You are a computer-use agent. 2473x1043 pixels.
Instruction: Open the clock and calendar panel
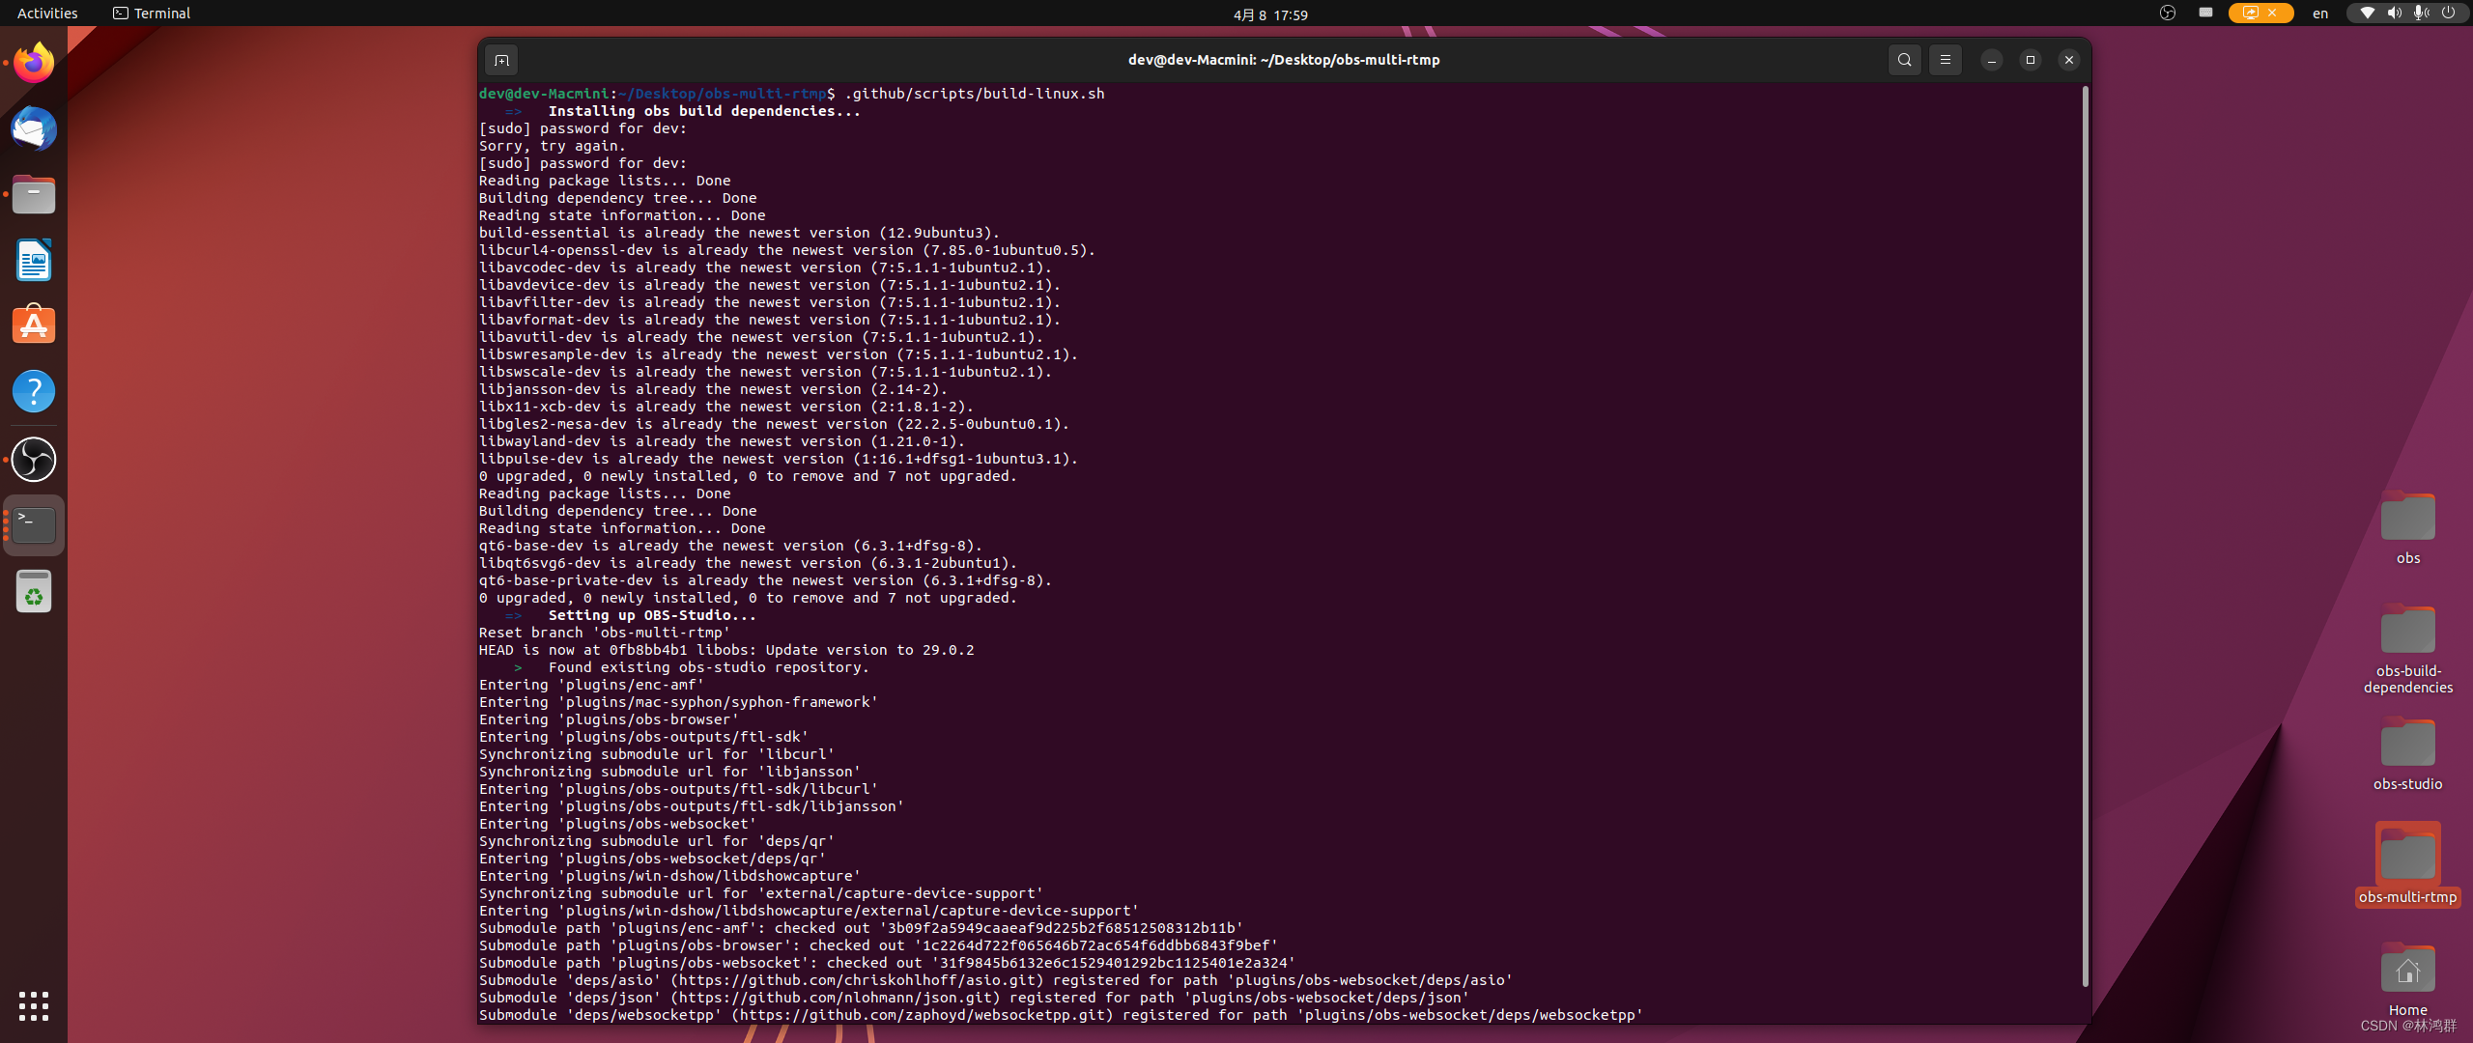click(1270, 14)
